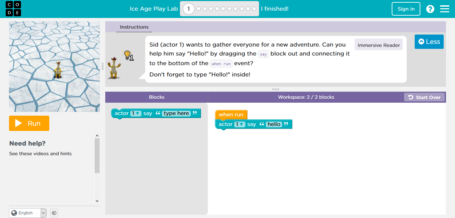Image resolution: width=455 pixels, height=218 pixels.
Task: Click Start Over to reset workspace
Action: [x=424, y=97]
